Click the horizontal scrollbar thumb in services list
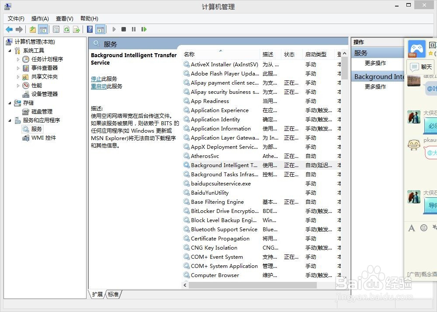437x312 pixels. pos(253,285)
